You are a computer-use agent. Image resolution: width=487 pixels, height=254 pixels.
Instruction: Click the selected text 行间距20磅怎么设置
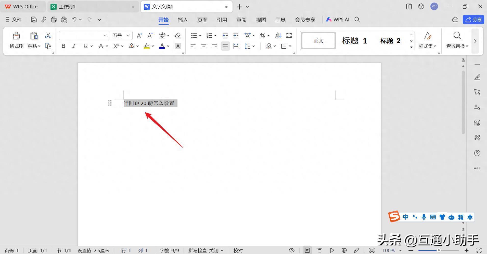[149, 103]
